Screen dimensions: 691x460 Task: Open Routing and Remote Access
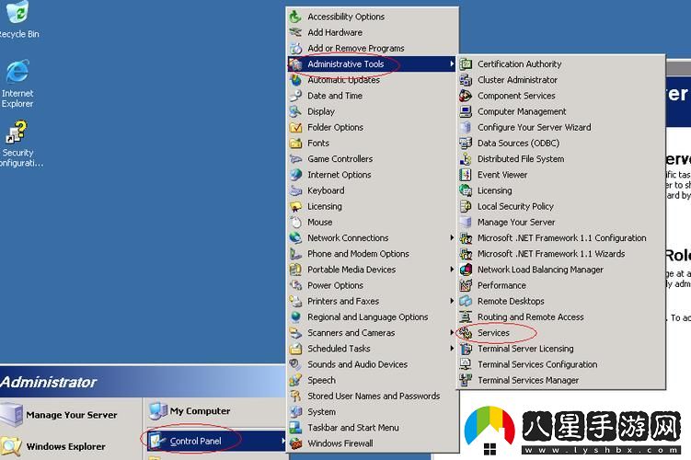click(x=561, y=317)
